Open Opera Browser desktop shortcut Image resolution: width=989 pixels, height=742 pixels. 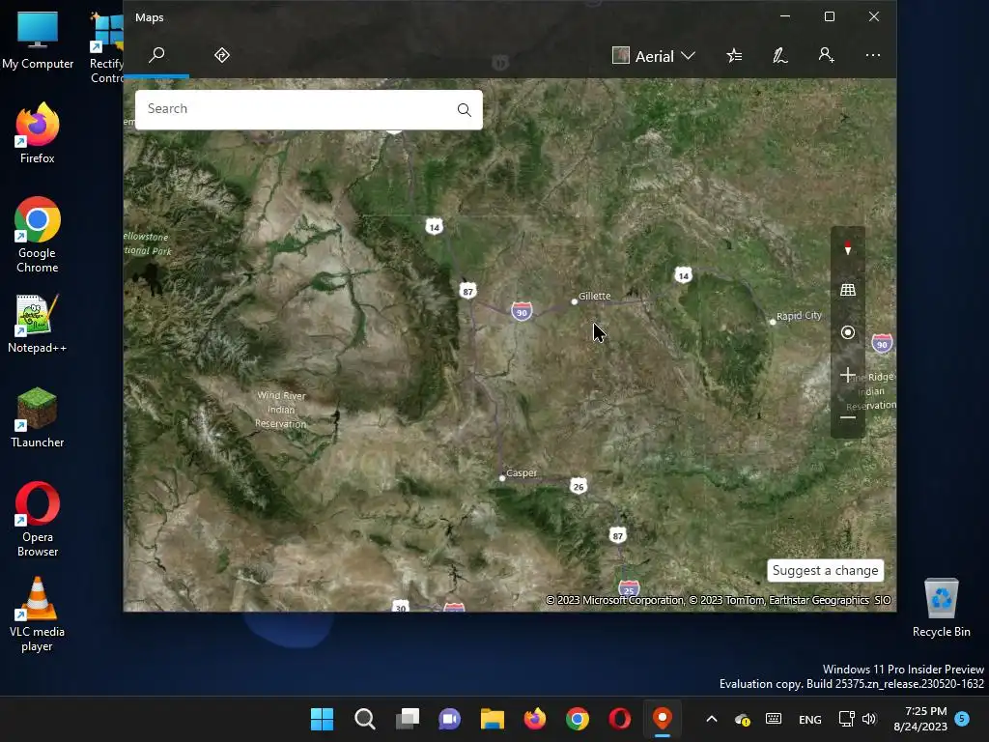click(x=38, y=519)
